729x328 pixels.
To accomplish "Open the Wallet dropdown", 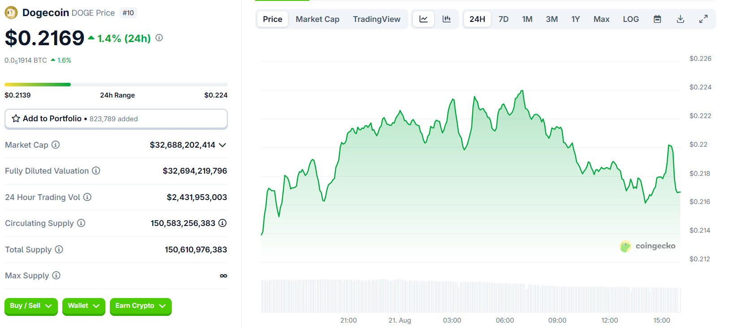I will tap(83, 306).
